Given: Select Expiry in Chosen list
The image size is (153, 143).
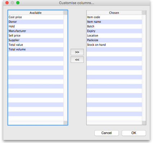Looking at the screenshot, I should 114,31.
